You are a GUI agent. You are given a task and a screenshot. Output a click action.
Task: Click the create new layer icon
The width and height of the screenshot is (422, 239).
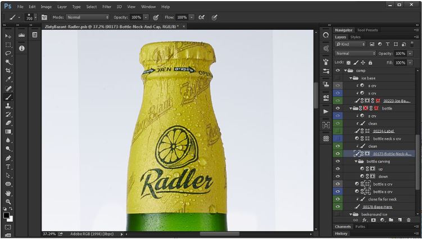pos(400,220)
